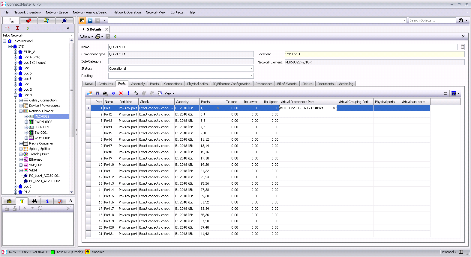Viewport: 471px width, 257px height.
Task: Select the Port10 cell in the ports table
Action: pos(110,165)
